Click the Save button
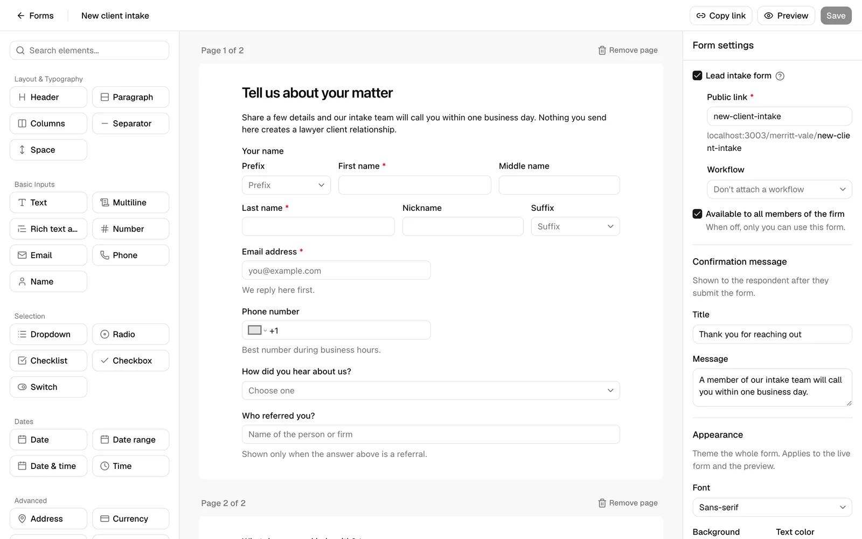Viewport: 862px width, 539px height. tap(836, 16)
